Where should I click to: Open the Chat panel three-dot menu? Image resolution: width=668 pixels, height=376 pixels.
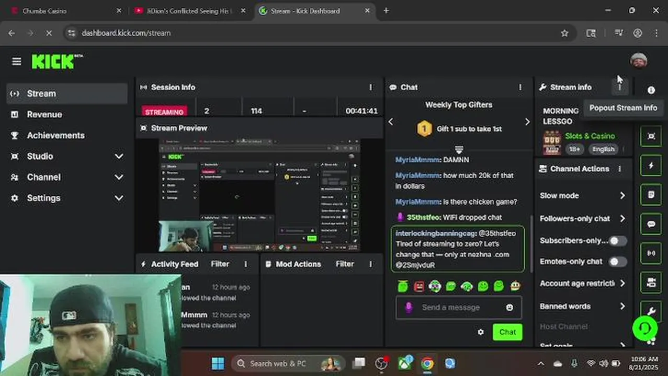click(x=520, y=87)
